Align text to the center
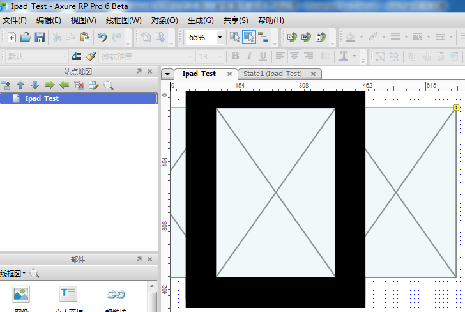This screenshot has height=312, width=465. coord(294,56)
